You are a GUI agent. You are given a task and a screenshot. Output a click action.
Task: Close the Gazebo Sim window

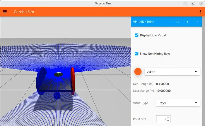point(200,3)
